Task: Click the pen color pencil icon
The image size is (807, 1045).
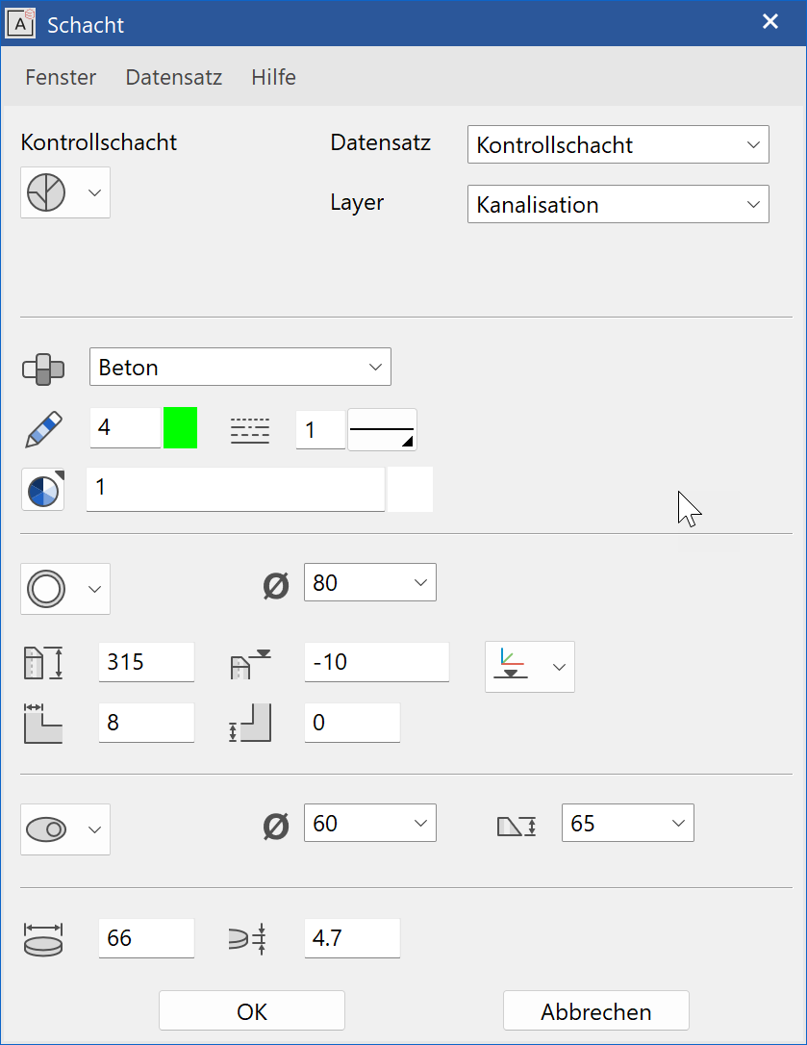Action: pos(44,428)
